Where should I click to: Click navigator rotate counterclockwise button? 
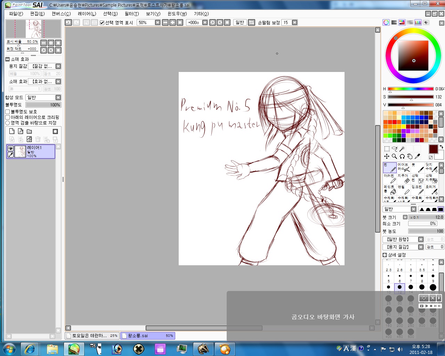43,50
